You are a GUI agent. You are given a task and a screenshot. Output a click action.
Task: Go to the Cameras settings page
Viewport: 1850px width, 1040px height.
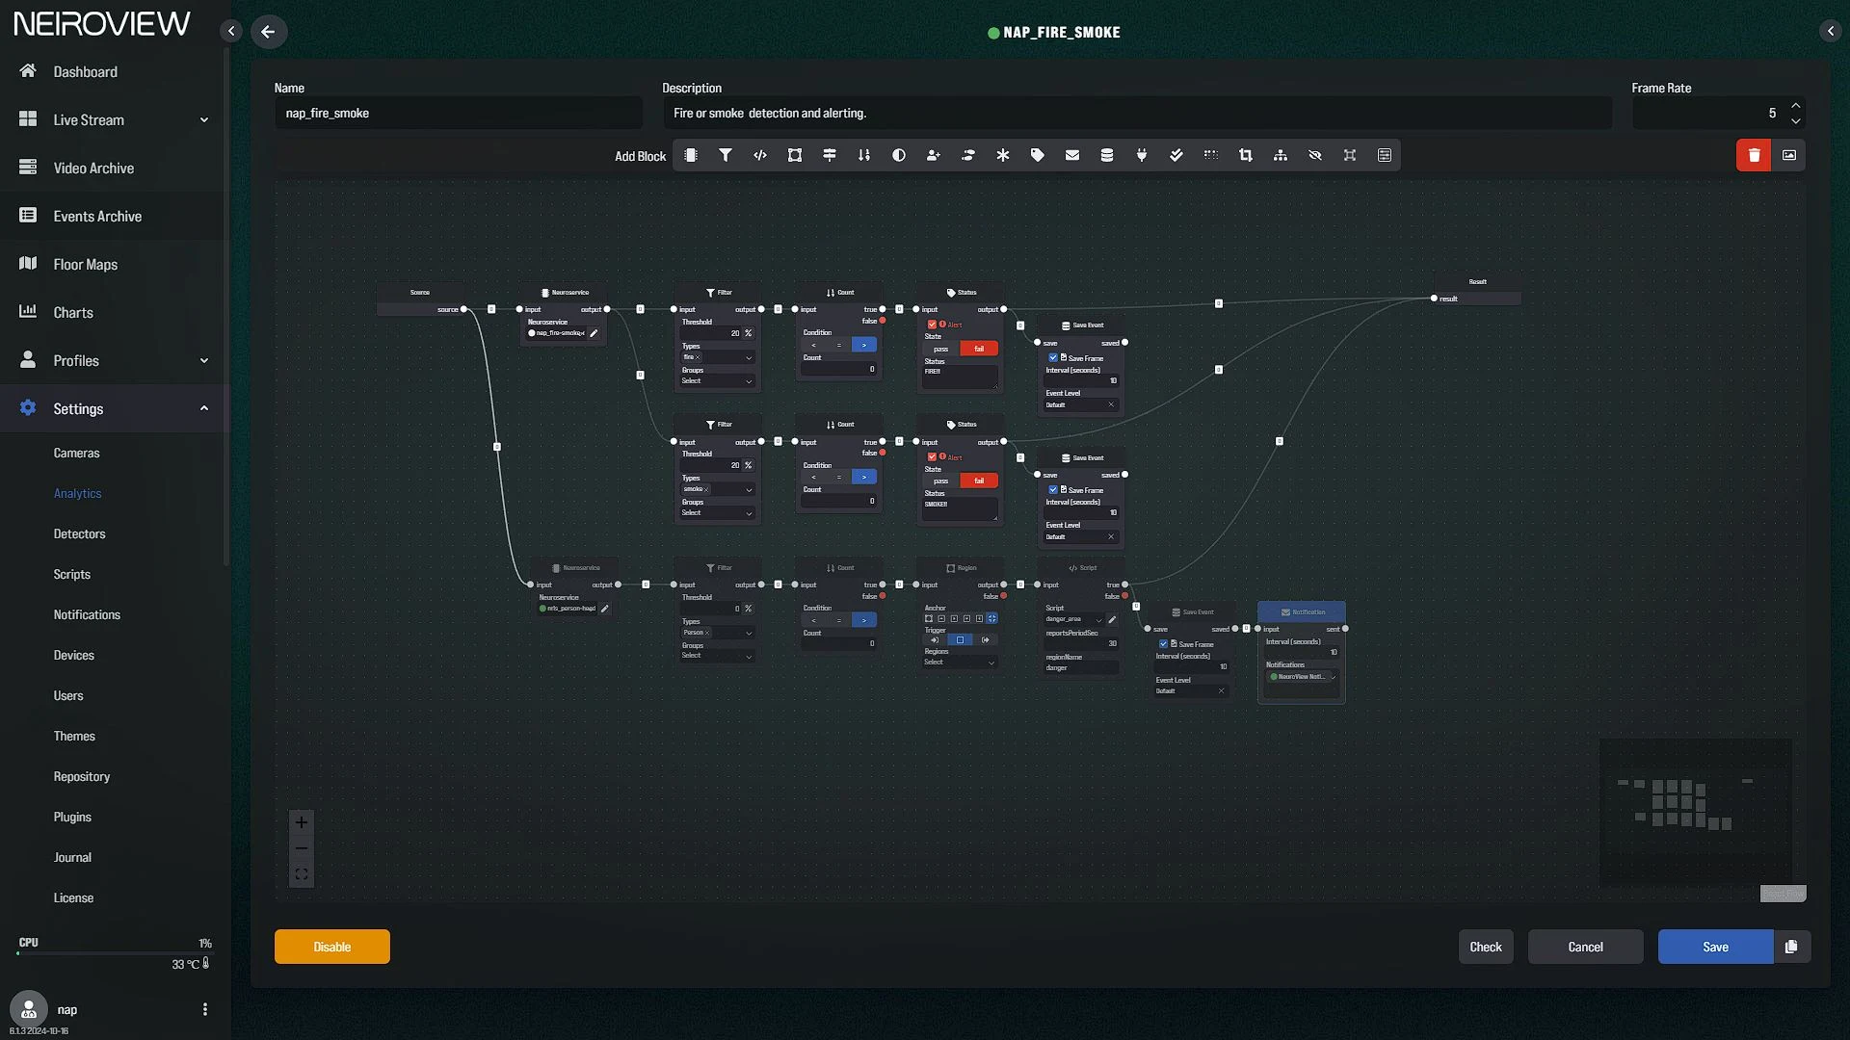point(76,453)
